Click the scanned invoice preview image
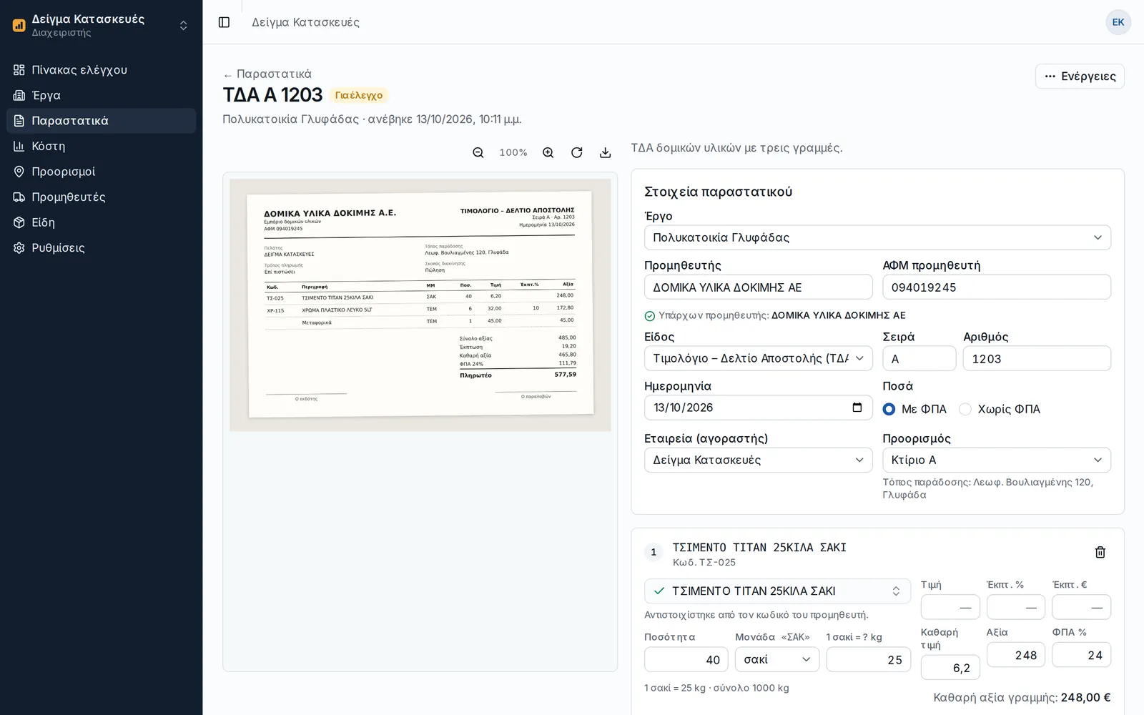This screenshot has height=715, width=1144. pos(420,305)
